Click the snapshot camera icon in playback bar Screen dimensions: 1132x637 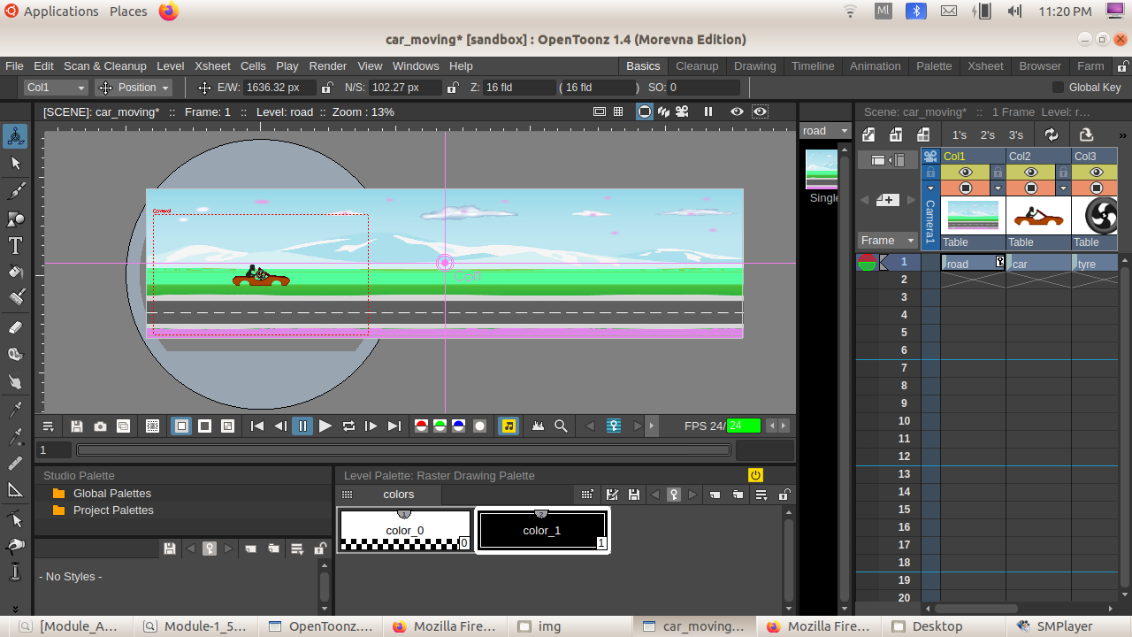click(98, 426)
